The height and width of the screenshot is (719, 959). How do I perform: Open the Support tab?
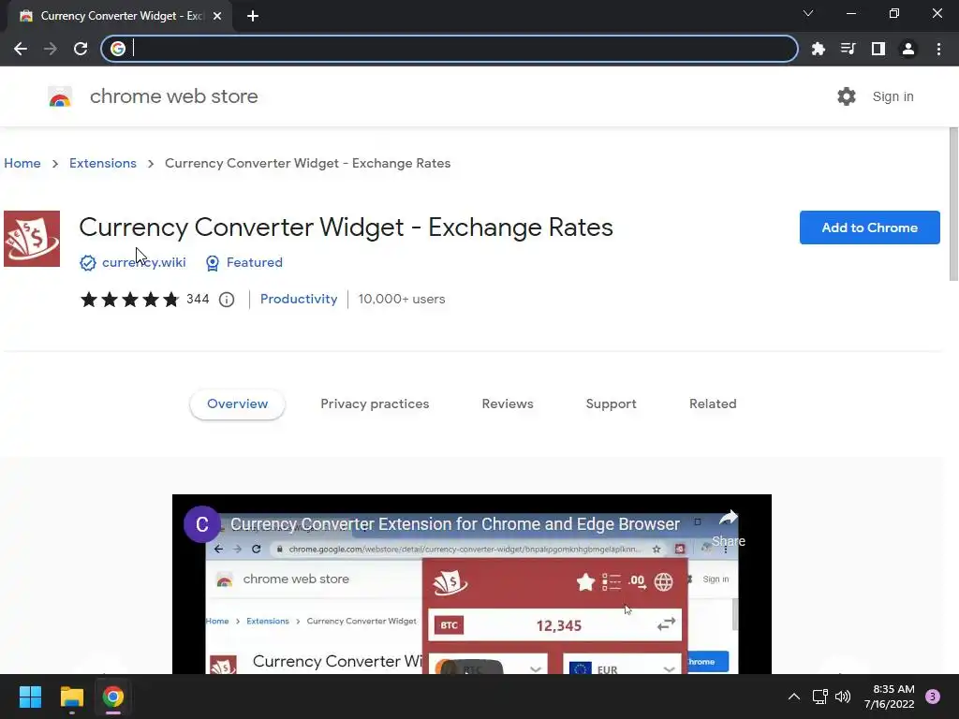pos(611,404)
